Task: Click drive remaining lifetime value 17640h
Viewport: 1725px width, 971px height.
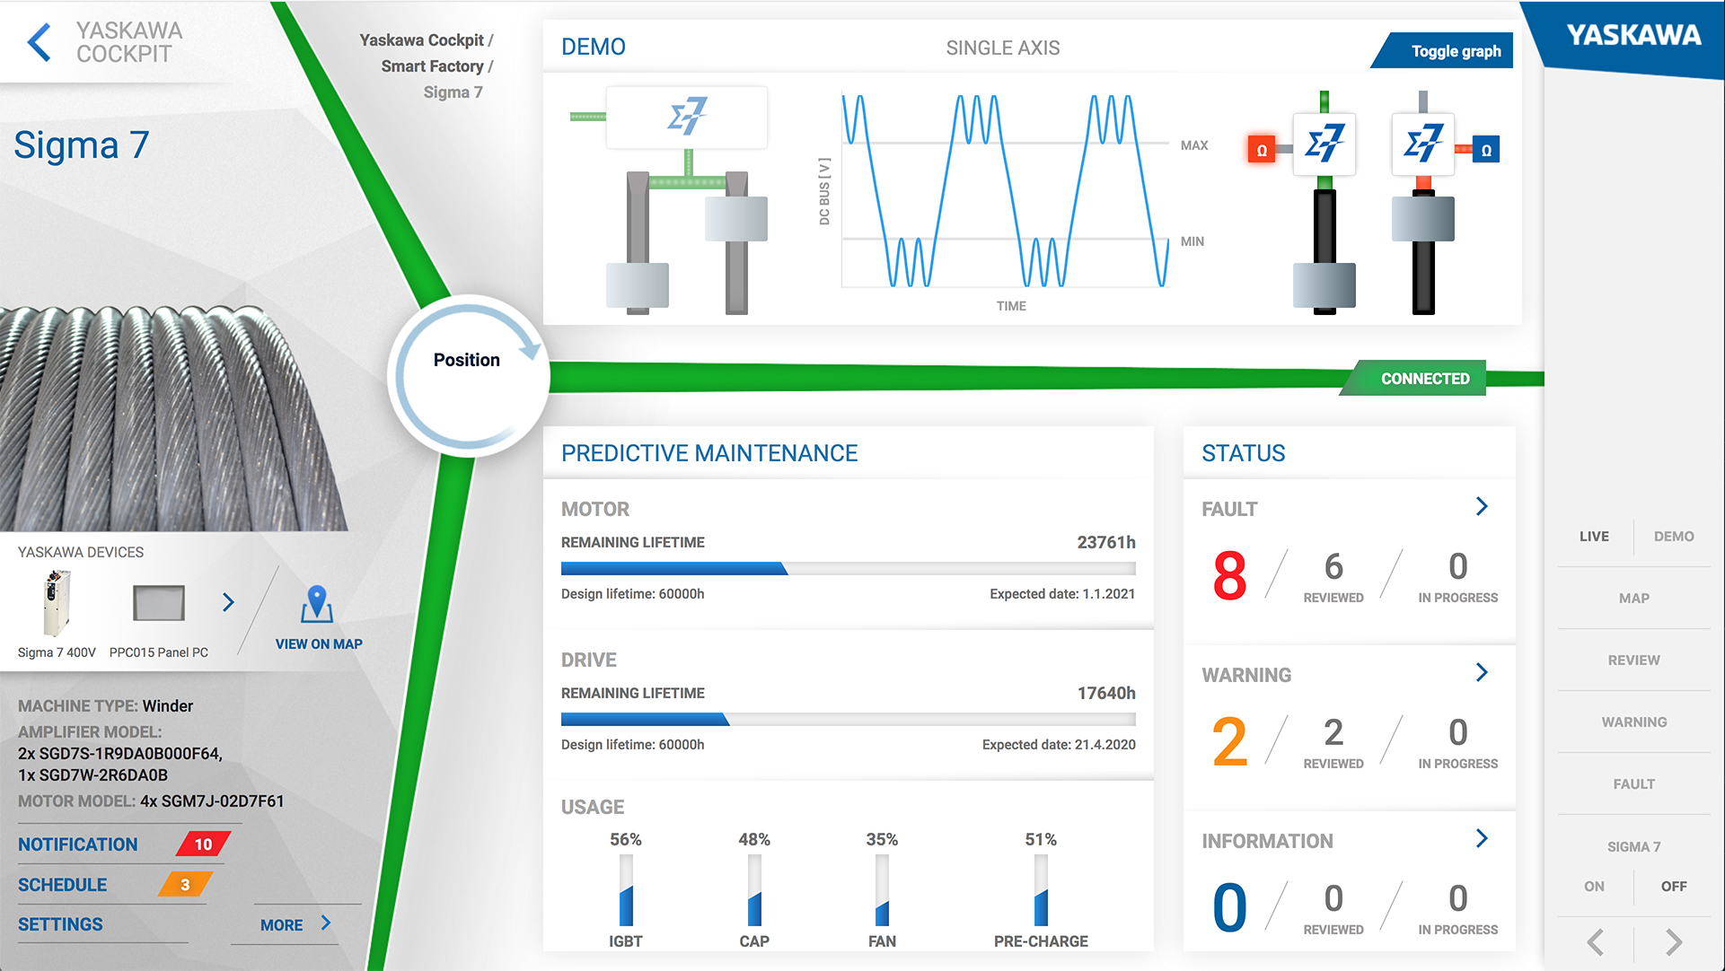Action: click(x=1106, y=693)
